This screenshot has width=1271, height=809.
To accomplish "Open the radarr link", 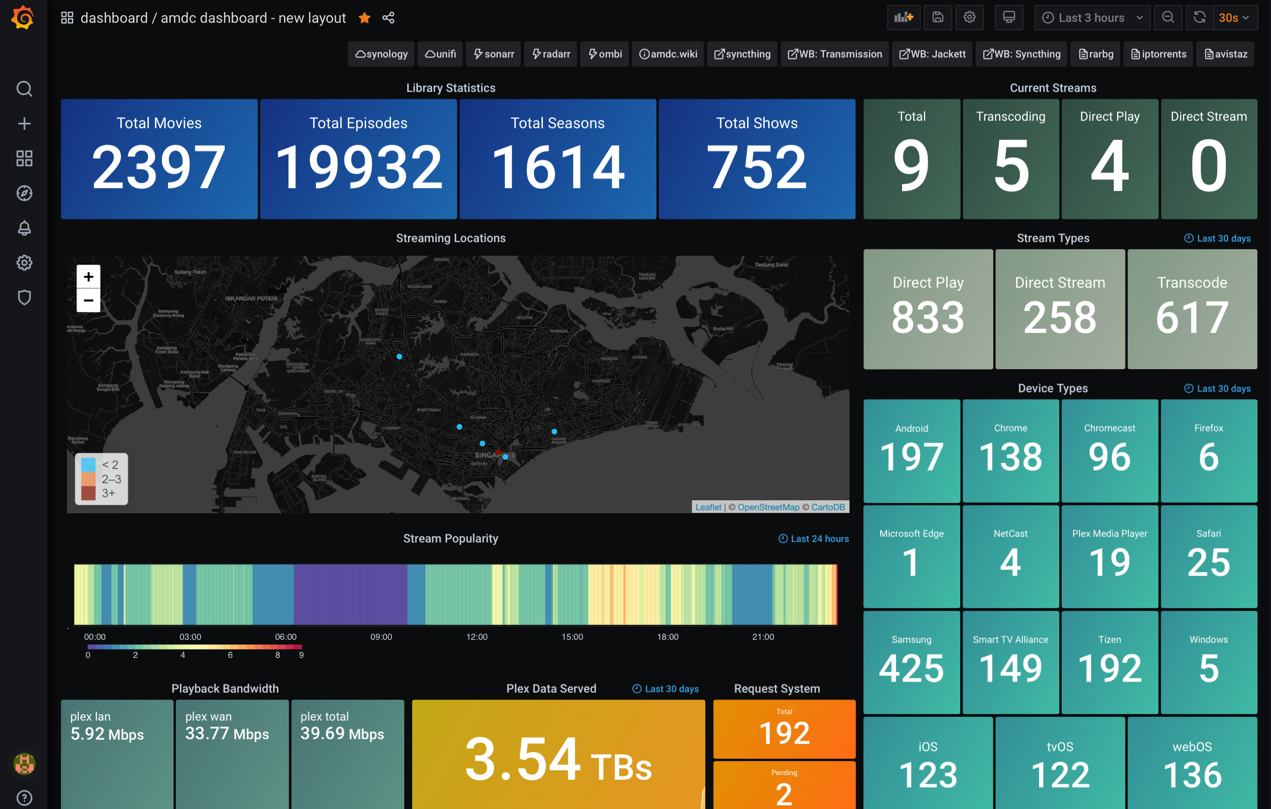I will pyautogui.click(x=550, y=54).
